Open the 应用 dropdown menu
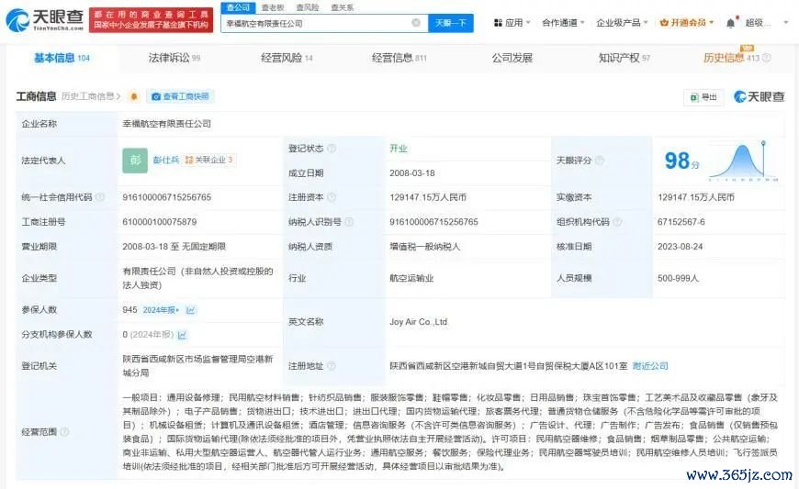 point(512,23)
